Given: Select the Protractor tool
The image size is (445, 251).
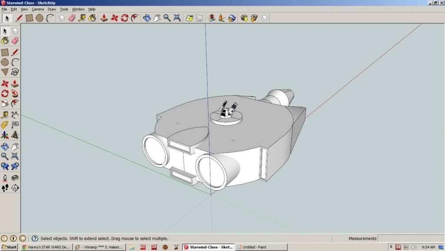Looking at the screenshot, I should (5, 125).
